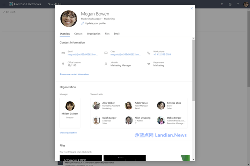250x166 pixels.
Task: Click the Contoso Electronics logo
Action: [x=11, y=4]
